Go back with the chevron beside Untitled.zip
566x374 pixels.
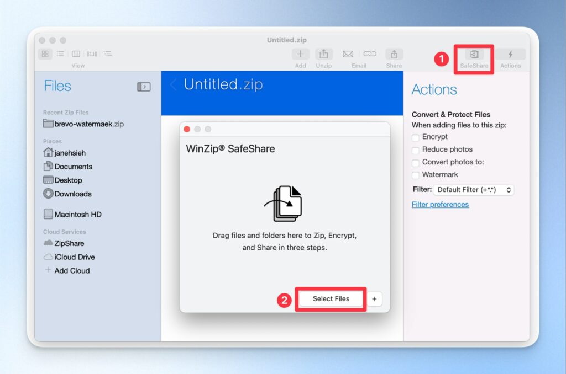point(173,84)
